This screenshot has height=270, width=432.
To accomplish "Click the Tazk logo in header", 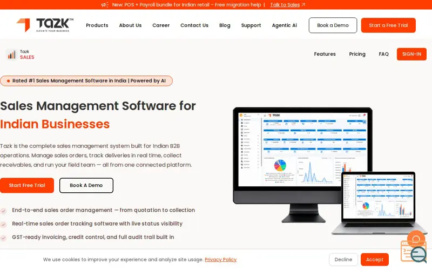I will (45, 25).
